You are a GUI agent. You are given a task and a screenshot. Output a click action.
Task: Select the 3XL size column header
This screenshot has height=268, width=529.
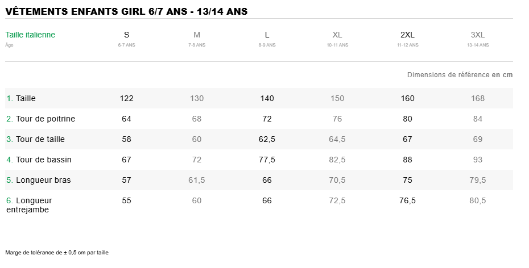(x=478, y=35)
